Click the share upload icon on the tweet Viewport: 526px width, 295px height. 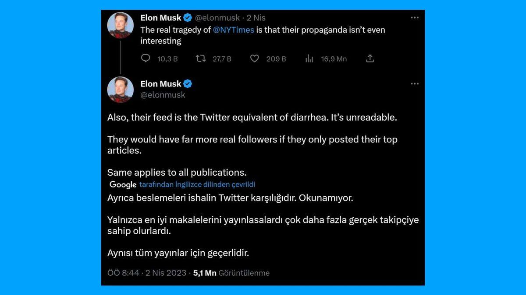(x=370, y=58)
